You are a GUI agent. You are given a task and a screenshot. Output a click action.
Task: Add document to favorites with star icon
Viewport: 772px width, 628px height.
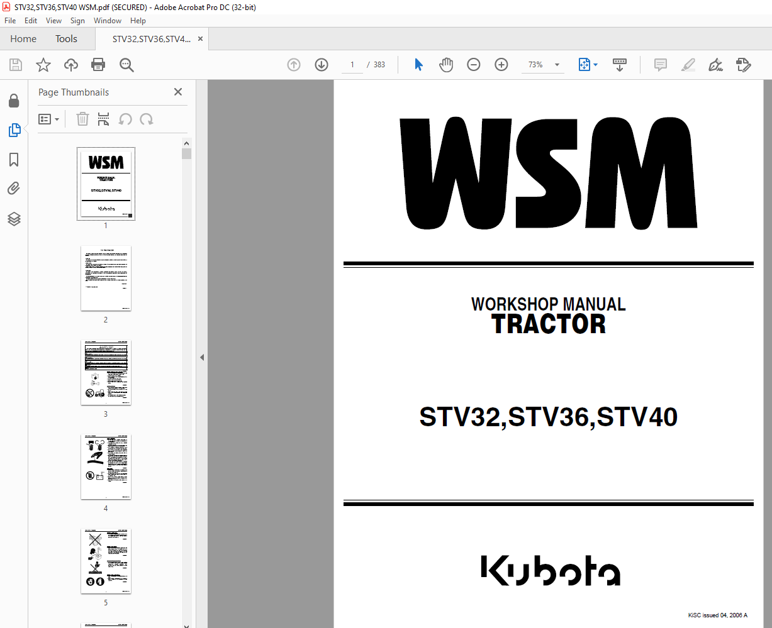(x=43, y=65)
